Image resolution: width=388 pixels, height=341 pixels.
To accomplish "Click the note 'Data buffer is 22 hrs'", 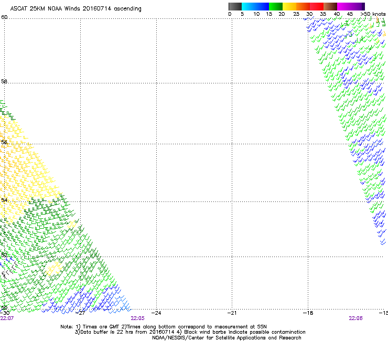I will coord(106,332).
